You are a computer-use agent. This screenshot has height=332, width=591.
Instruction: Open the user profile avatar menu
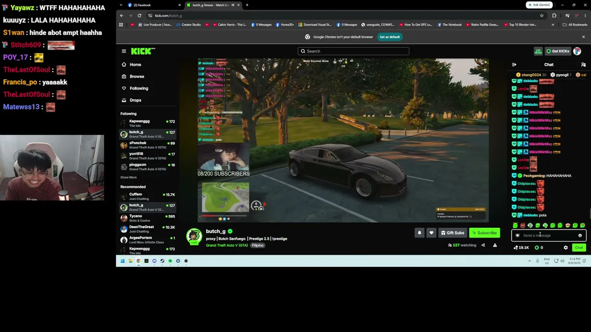click(577, 51)
